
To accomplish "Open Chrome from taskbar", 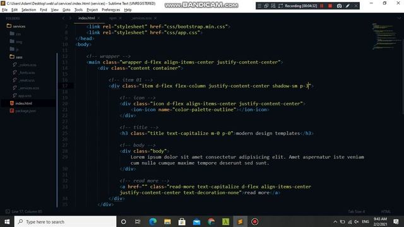I will pos(211,221).
